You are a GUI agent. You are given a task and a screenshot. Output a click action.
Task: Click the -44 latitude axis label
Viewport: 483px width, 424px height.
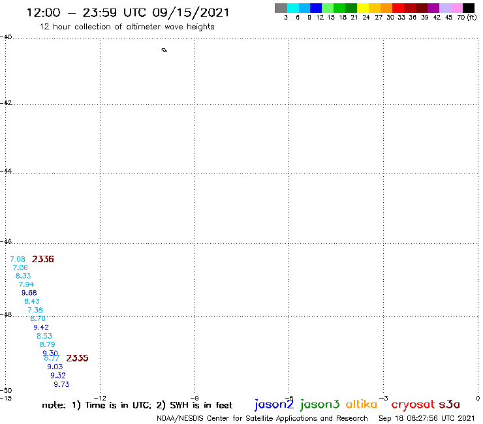6,171
